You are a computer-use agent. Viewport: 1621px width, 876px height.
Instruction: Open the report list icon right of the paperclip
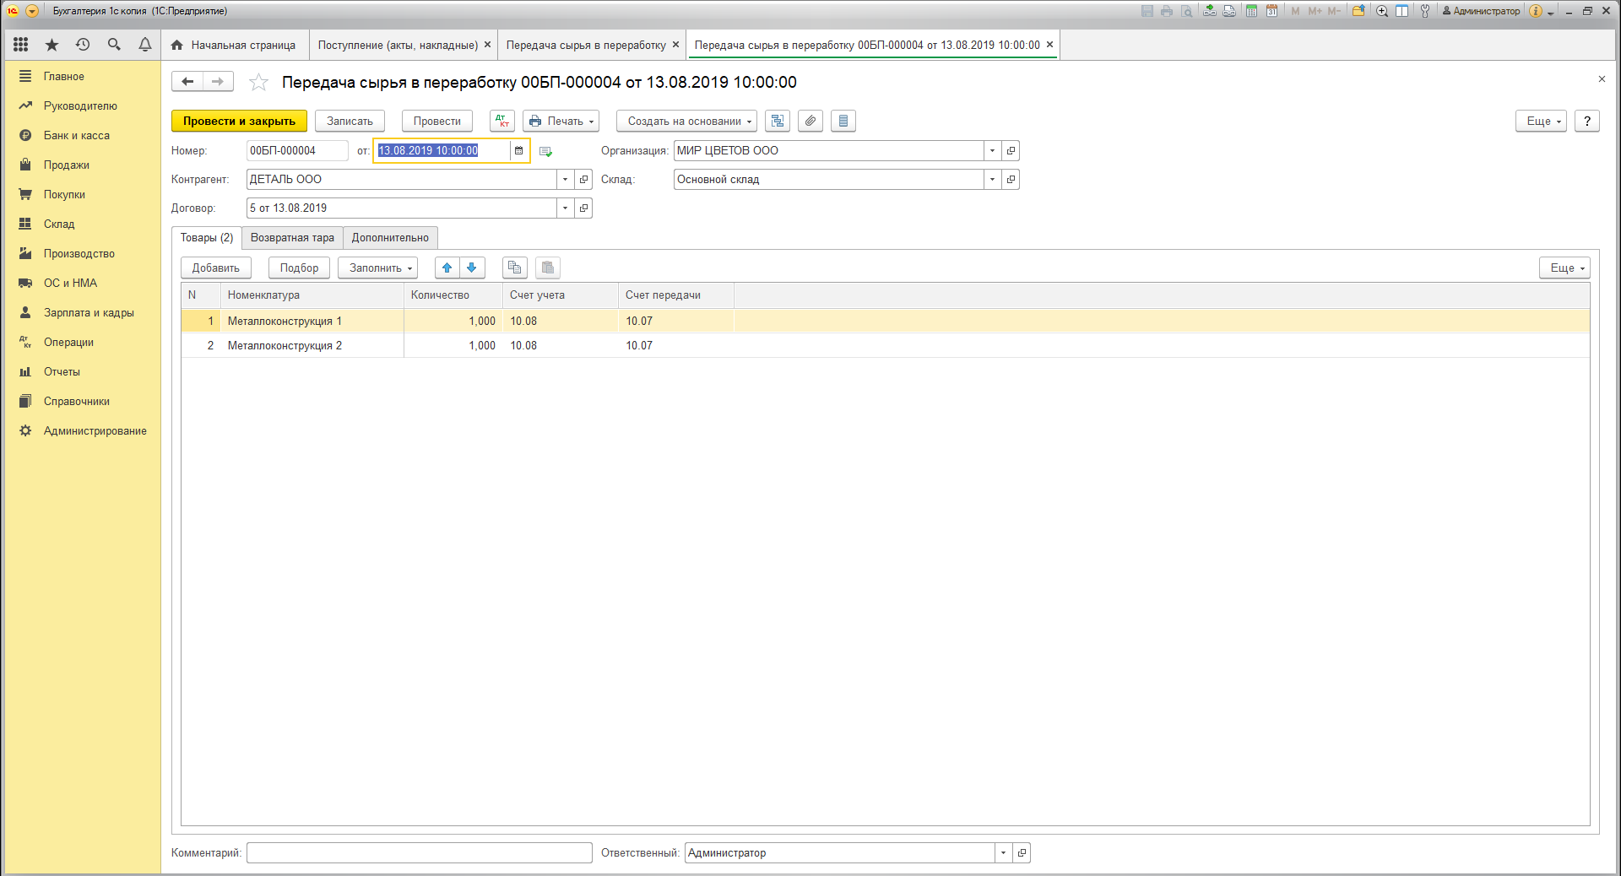point(843,122)
